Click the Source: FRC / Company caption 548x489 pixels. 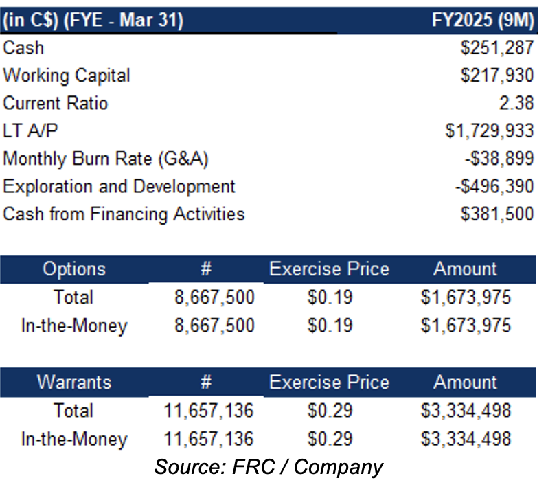tap(269, 468)
